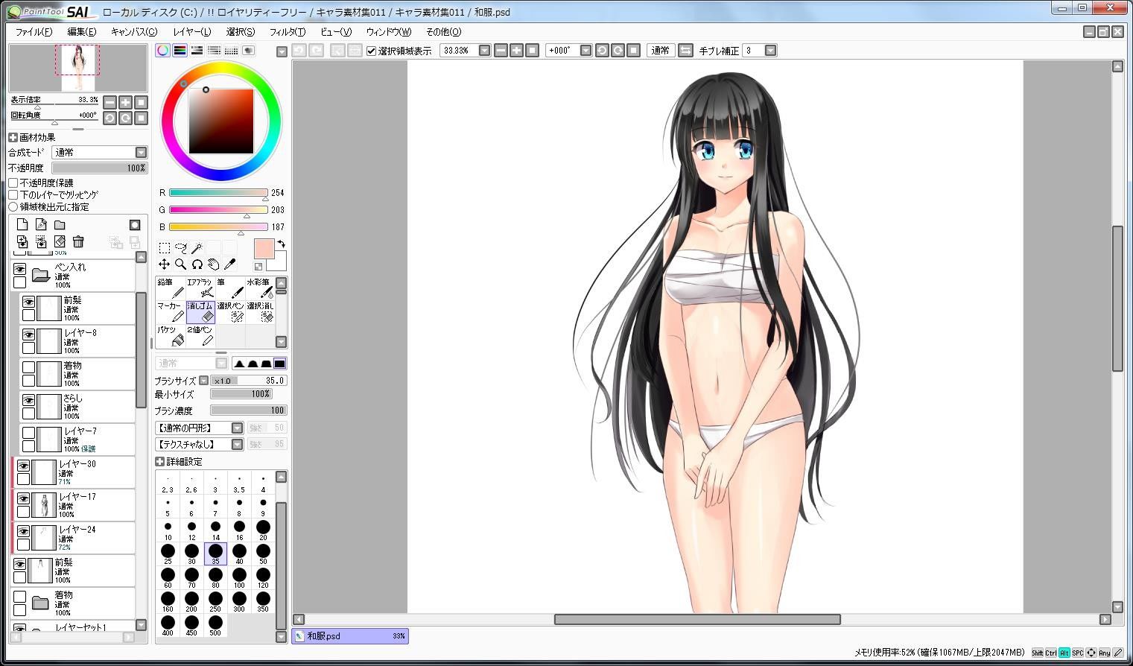Choose the eyedropper color picker tool

pyautogui.click(x=229, y=264)
